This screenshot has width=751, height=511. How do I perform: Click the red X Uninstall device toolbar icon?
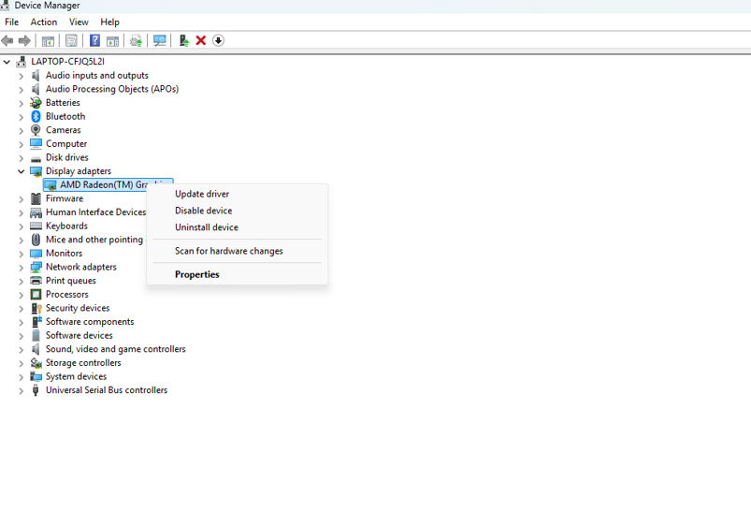[x=200, y=40]
